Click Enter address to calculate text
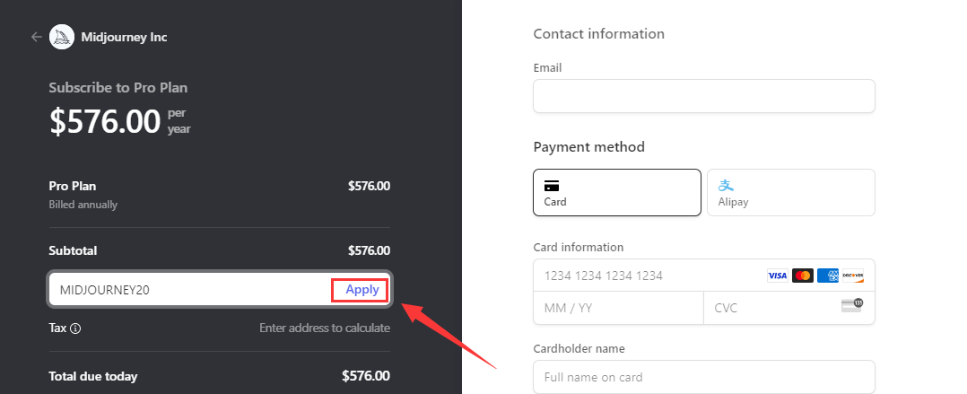The width and height of the screenshot is (967, 394). pos(325,328)
